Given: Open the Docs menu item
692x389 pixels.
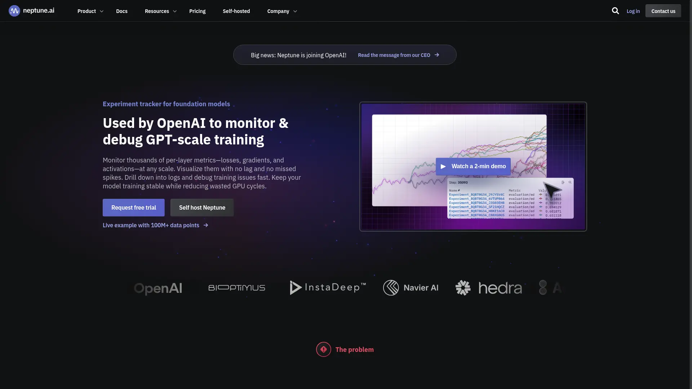Looking at the screenshot, I should coord(122,11).
